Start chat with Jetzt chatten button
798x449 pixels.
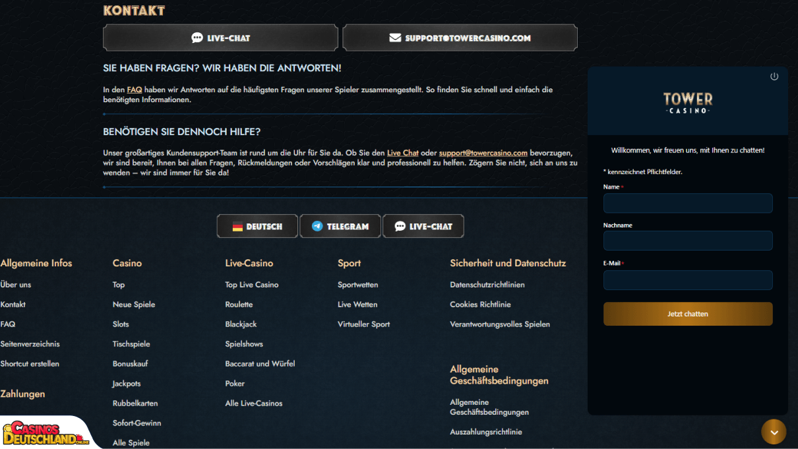(x=688, y=314)
